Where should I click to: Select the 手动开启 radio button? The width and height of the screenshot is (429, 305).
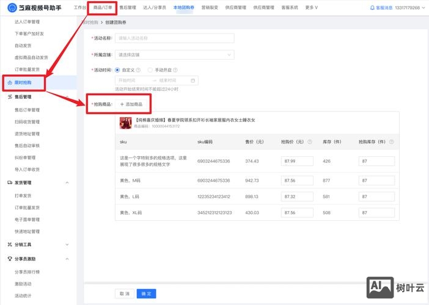tap(150, 70)
